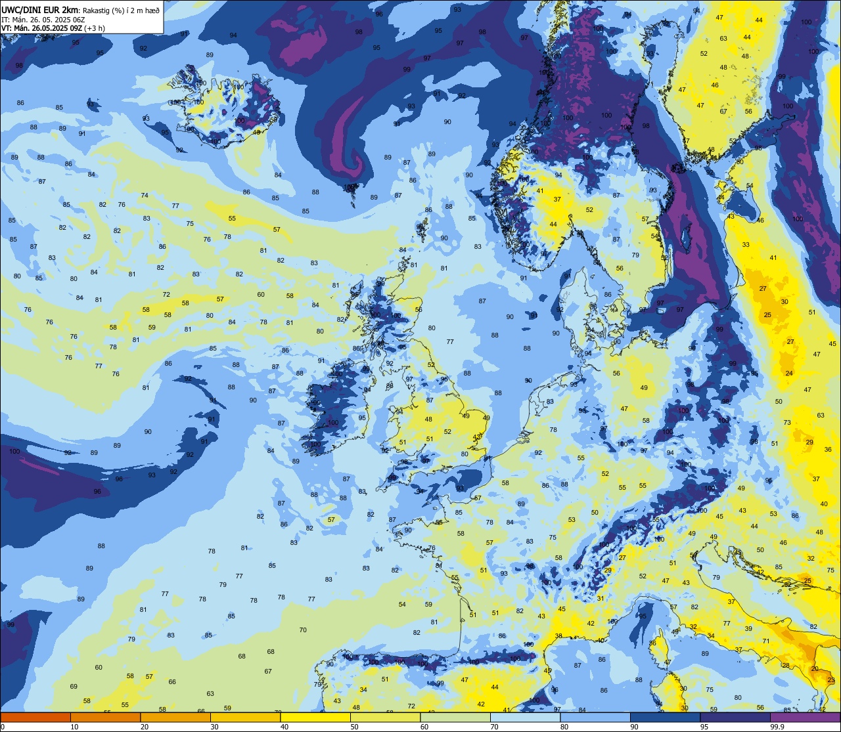841x732 pixels.
Task: Click the 0–10 dark orange legend swatch
Action: (x=35, y=718)
